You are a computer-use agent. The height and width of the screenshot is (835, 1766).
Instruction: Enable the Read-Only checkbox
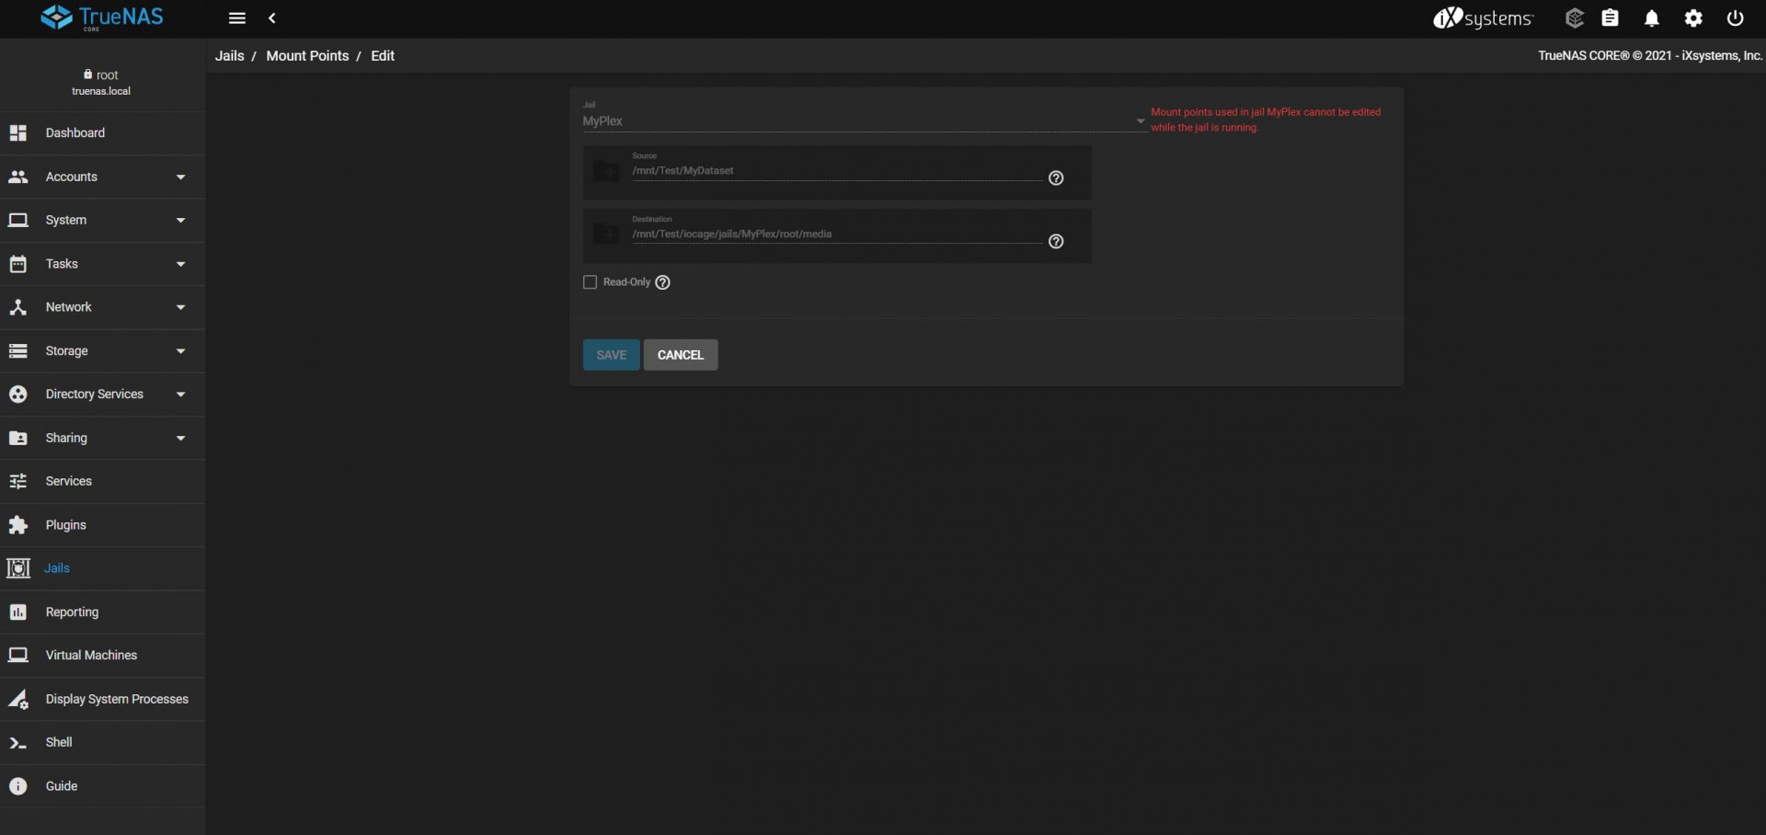click(x=591, y=282)
